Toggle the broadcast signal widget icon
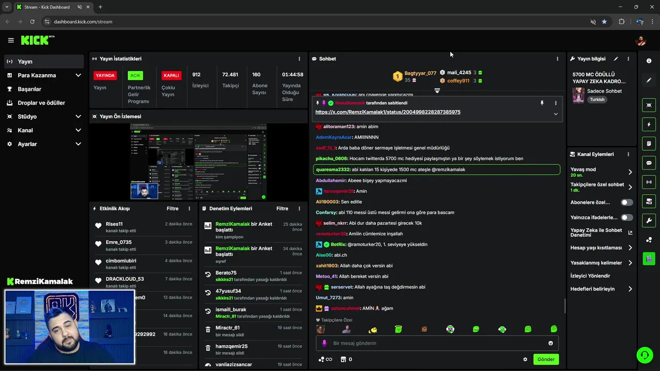 649,182
